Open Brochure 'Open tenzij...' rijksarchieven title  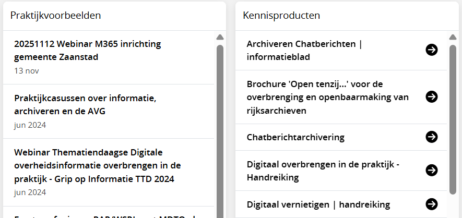[x=327, y=97]
